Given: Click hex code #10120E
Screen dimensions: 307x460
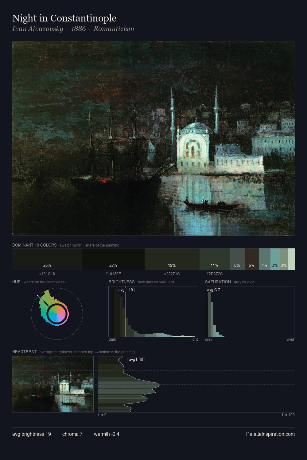Looking at the screenshot, I should pos(113,274).
